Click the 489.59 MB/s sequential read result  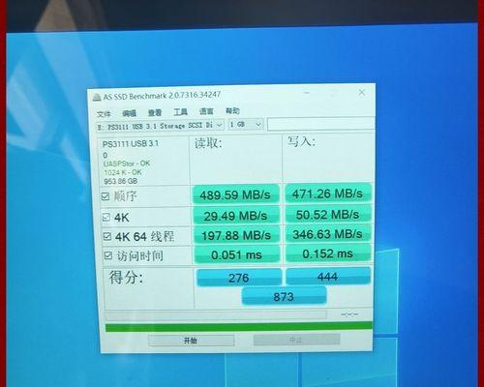point(235,194)
